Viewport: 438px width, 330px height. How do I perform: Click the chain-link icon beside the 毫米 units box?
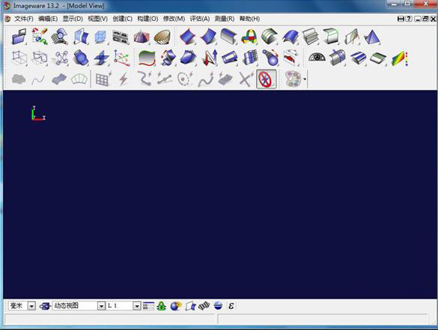click(44, 306)
